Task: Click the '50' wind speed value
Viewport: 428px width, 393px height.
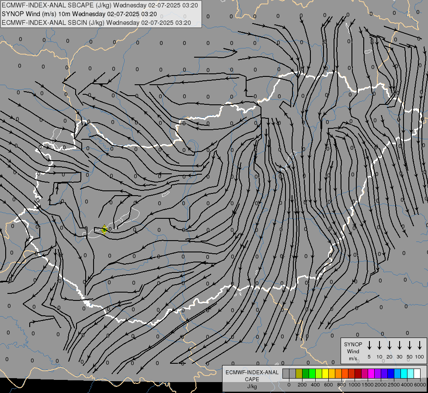Action: pyautogui.click(x=410, y=357)
